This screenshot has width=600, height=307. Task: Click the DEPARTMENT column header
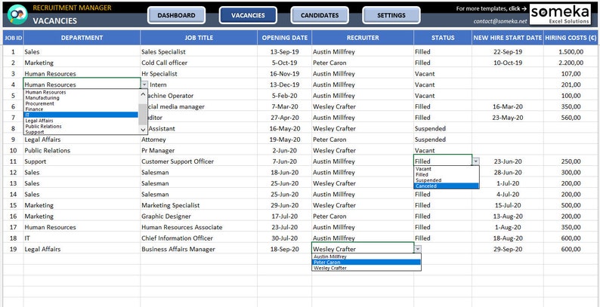click(82, 38)
